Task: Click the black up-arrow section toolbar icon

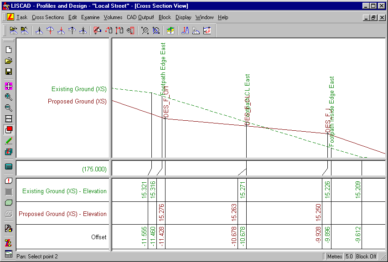Action: pyautogui.click(x=72, y=31)
